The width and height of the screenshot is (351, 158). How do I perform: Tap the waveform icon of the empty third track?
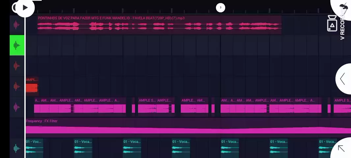click(17, 66)
